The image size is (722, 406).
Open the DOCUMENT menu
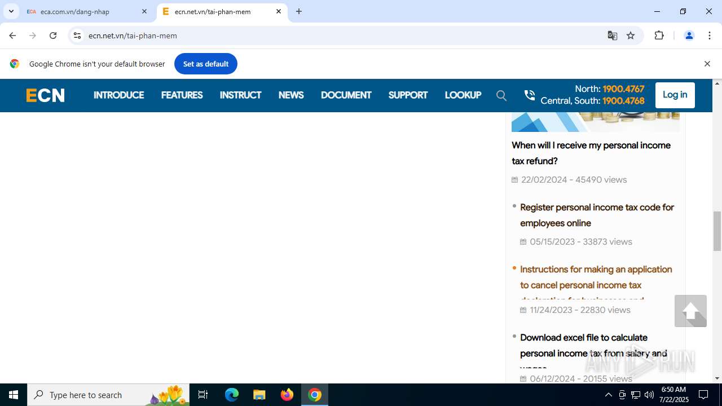[x=346, y=95]
